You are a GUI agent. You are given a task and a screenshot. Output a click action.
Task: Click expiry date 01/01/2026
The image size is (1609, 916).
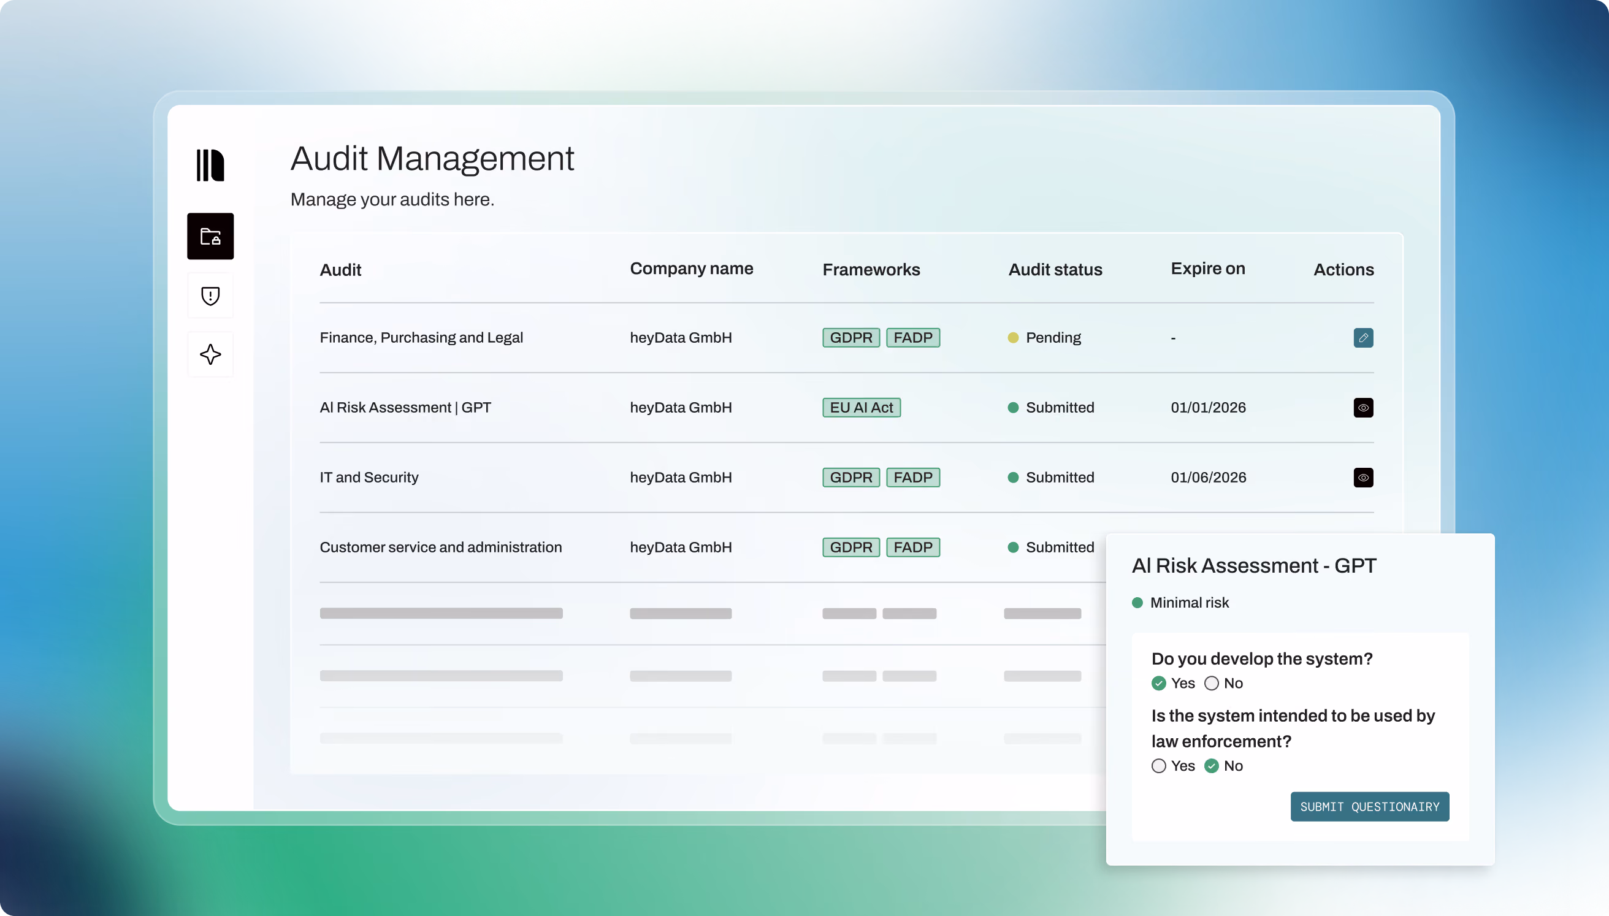tap(1208, 408)
